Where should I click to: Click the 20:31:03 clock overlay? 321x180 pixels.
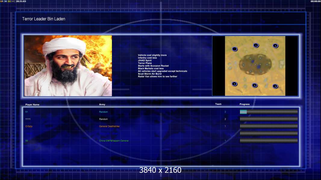(21, 1)
